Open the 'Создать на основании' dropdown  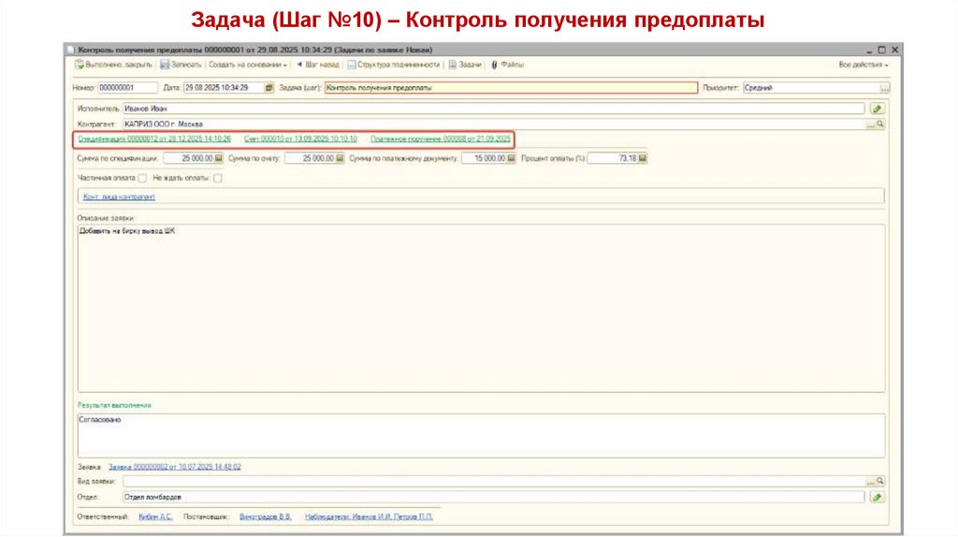pos(247,65)
